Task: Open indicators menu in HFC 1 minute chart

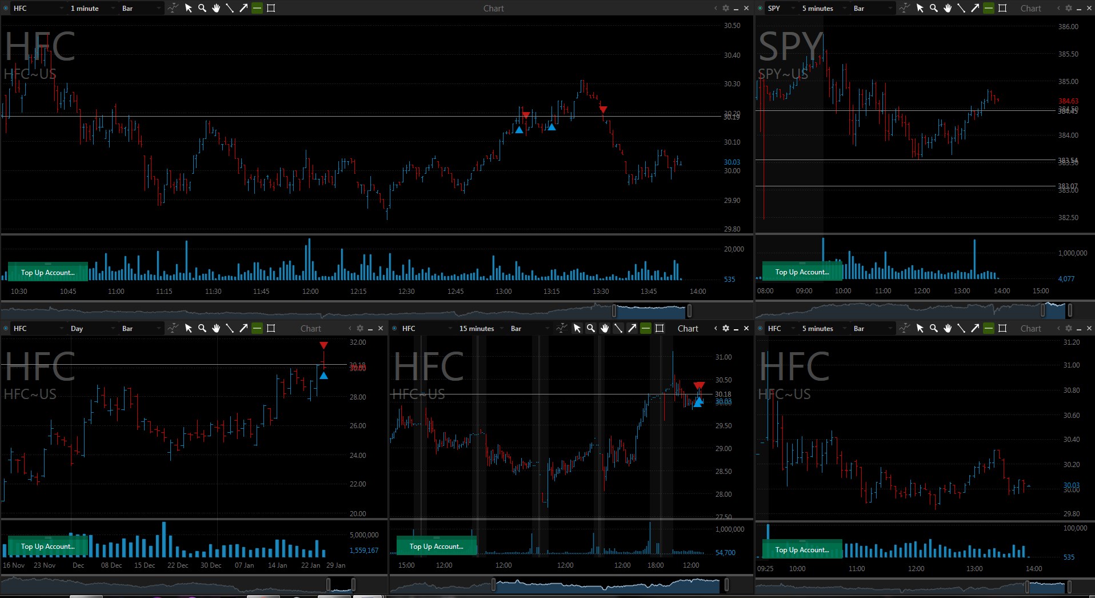Action: (x=173, y=8)
